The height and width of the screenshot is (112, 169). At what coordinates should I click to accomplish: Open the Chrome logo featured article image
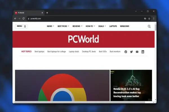pyautogui.click(x=62, y=85)
